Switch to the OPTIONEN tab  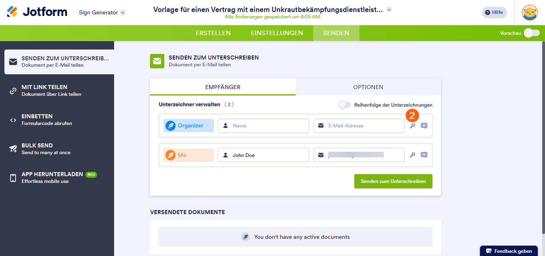[368, 87]
